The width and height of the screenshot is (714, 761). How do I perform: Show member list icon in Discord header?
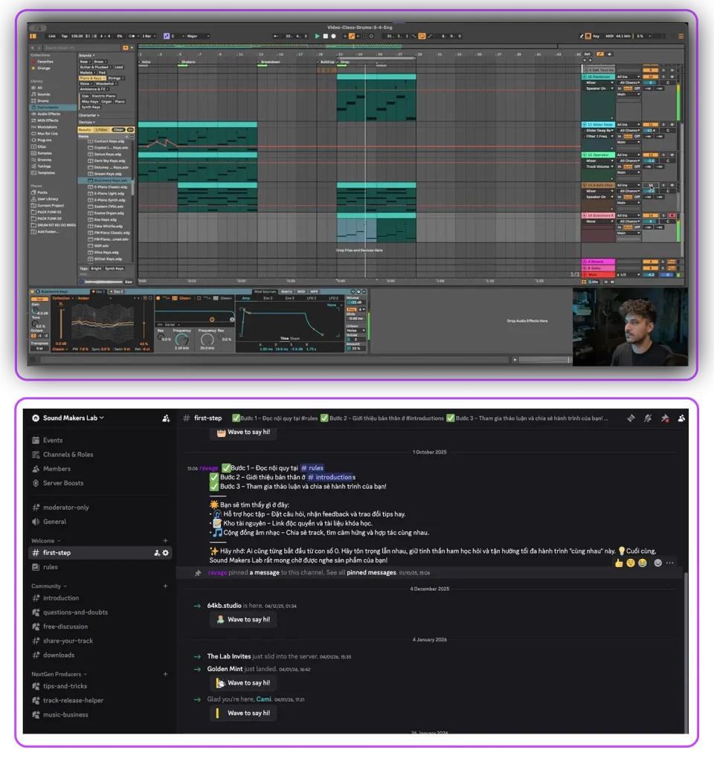pyautogui.click(x=681, y=418)
